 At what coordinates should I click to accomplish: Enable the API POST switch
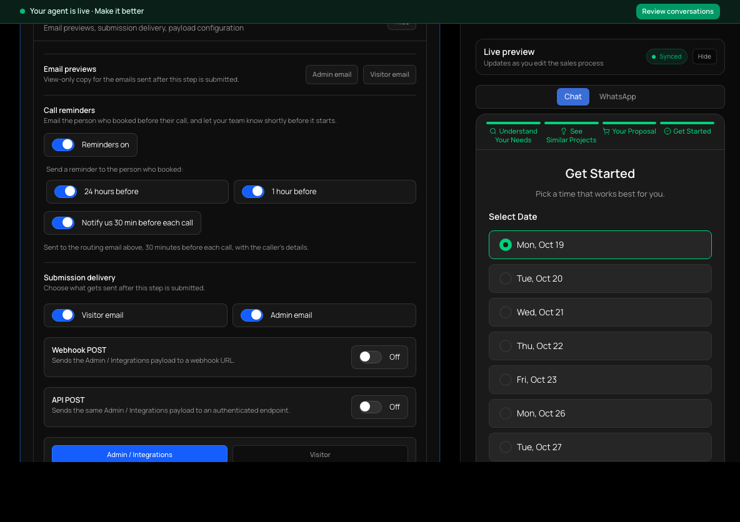[371, 407]
